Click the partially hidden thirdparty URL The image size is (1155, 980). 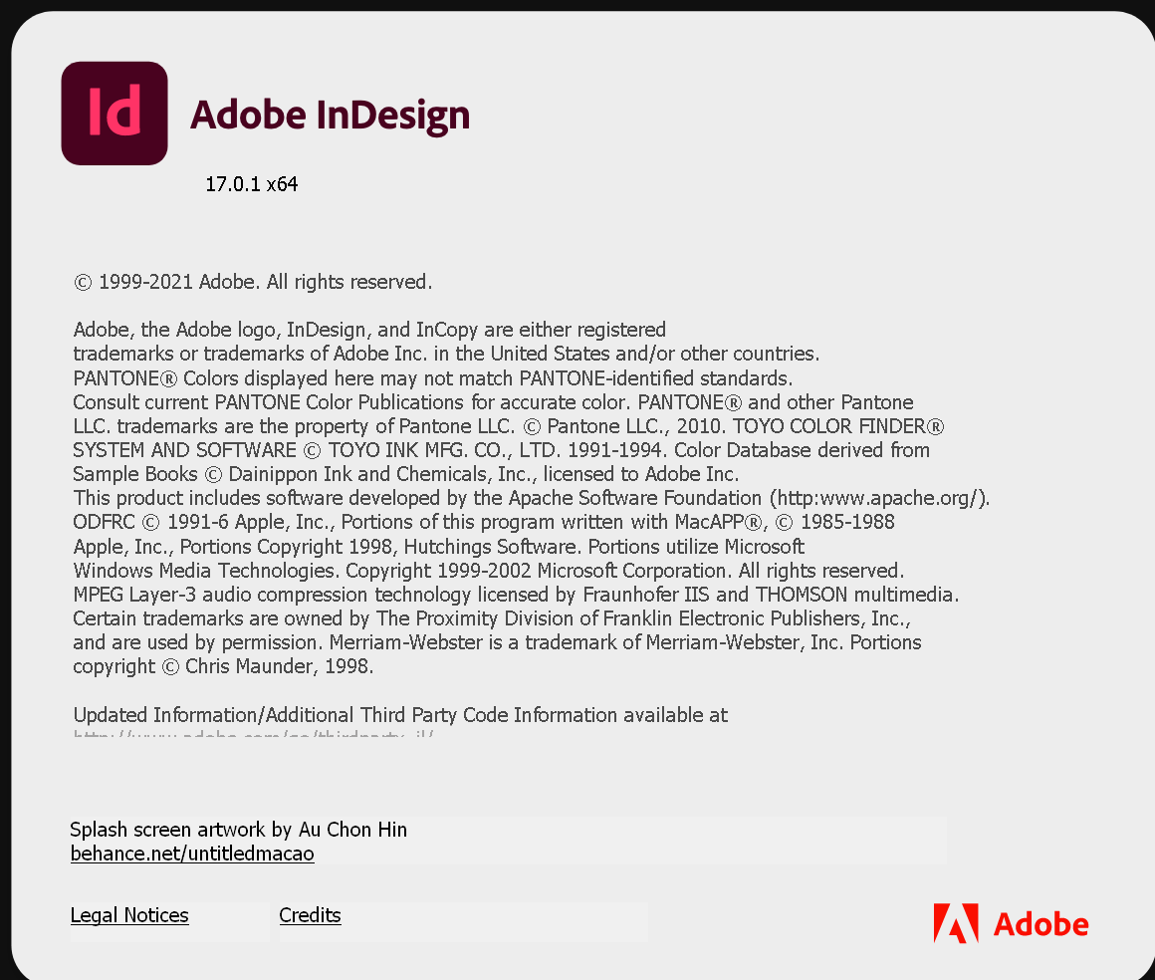pyautogui.click(x=253, y=736)
